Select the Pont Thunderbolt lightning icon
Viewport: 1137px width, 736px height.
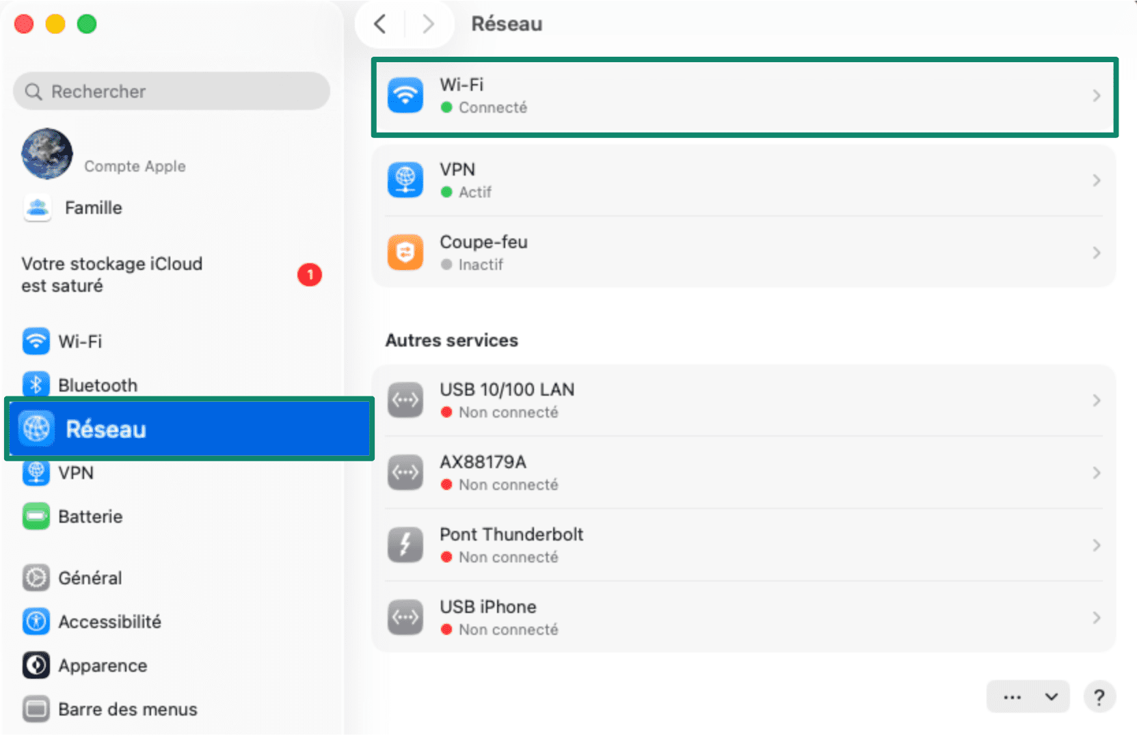405,544
